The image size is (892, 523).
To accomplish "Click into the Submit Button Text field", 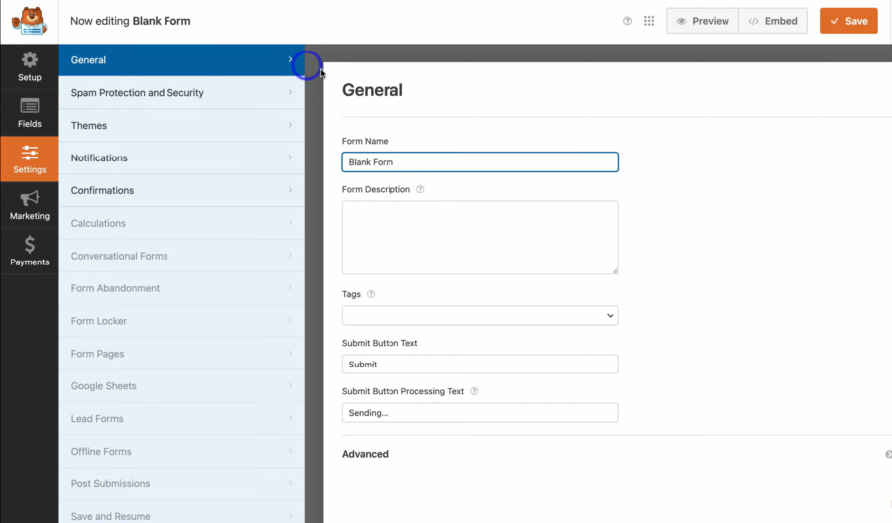I will coord(480,365).
